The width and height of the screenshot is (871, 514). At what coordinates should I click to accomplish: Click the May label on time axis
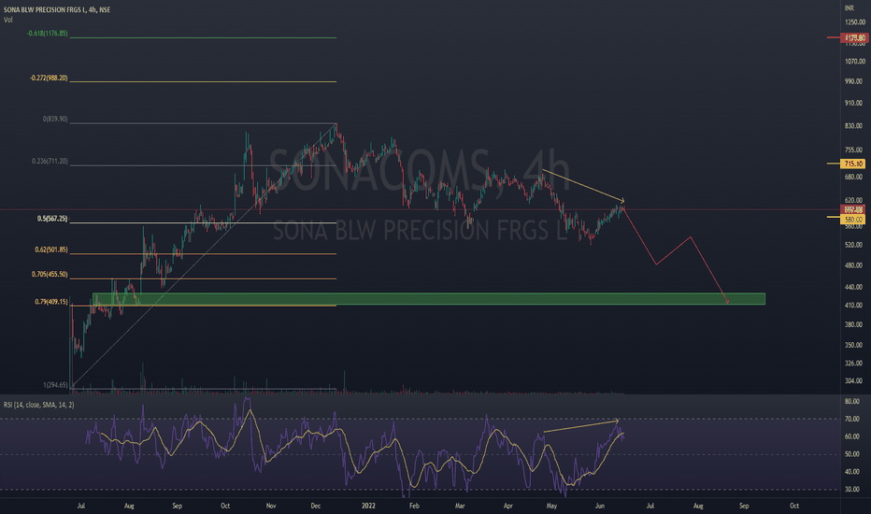pos(551,506)
